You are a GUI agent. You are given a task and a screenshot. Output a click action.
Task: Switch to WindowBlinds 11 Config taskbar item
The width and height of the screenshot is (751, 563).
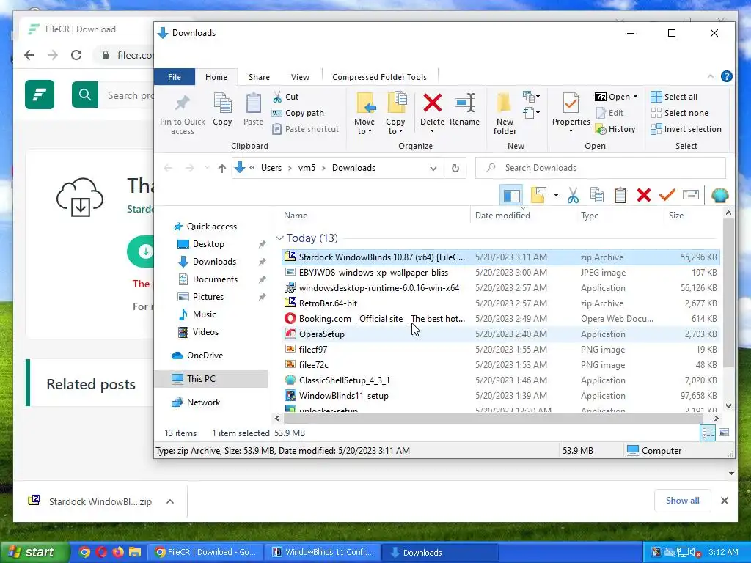pyautogui.click(x=323, y=553)
